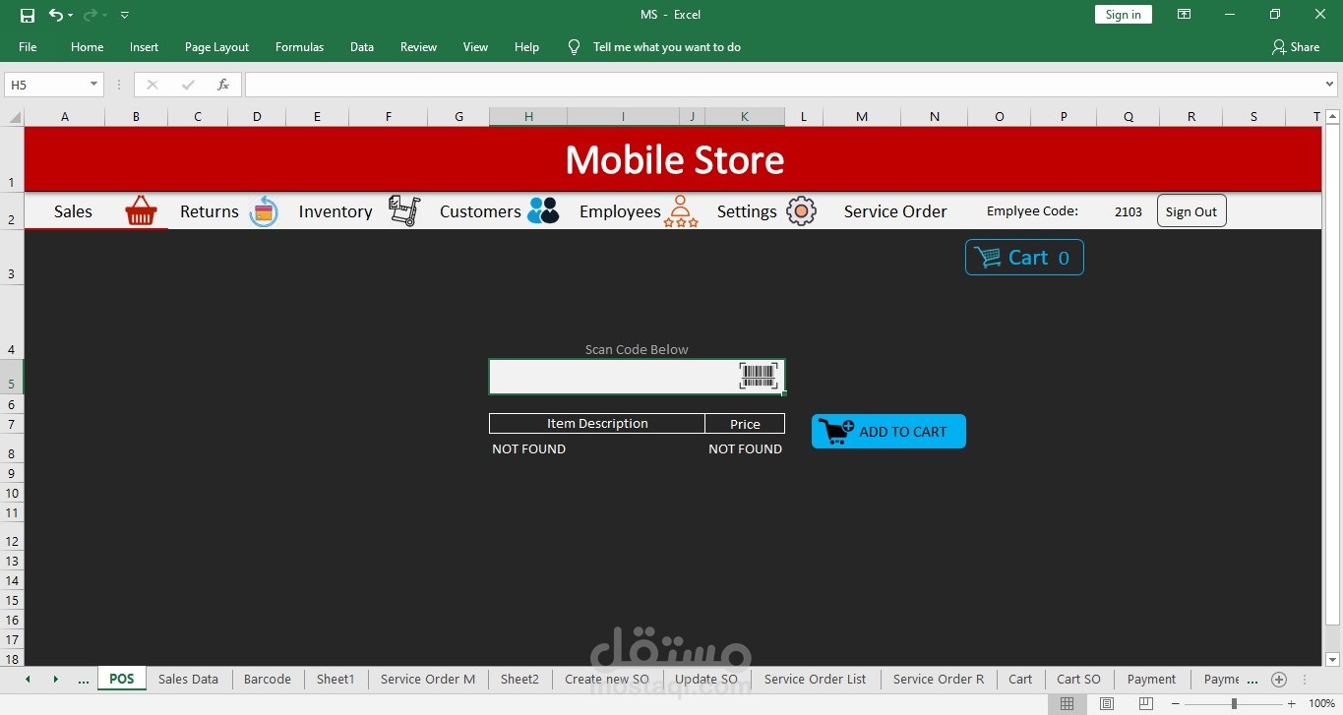
Task: Click the Customers people icon
Action: tap(542, 209)
